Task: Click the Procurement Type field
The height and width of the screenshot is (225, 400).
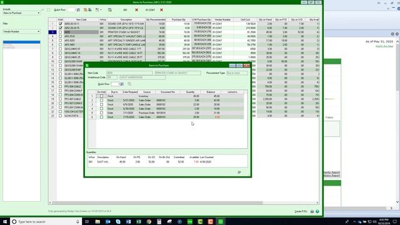Action: [237, 73]
